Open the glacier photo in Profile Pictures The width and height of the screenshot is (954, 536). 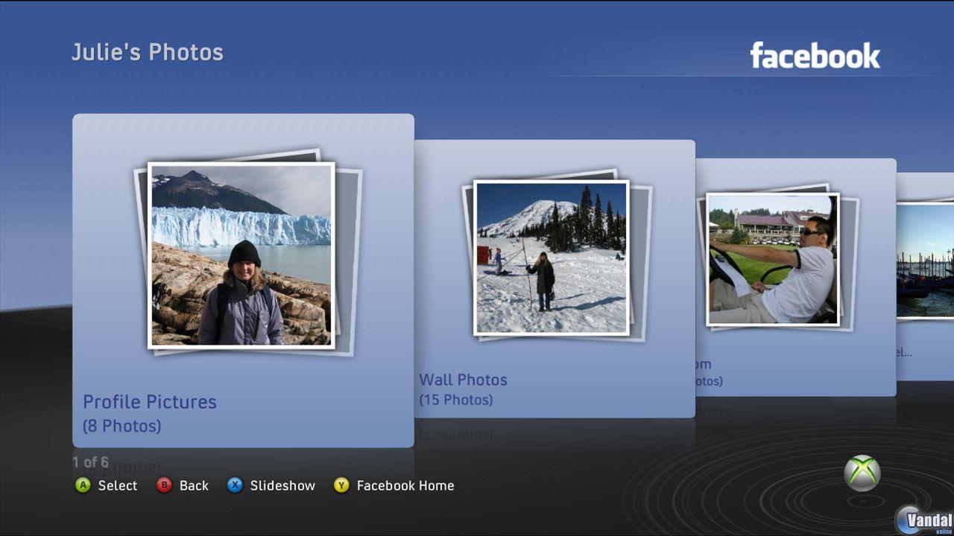pos(241,255)
